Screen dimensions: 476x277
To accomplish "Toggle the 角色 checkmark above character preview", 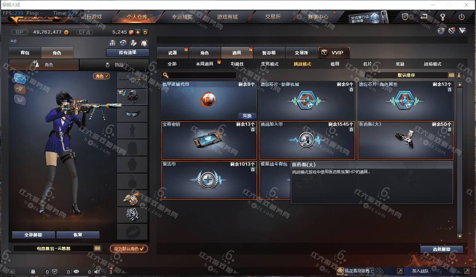I will [101, 76].
